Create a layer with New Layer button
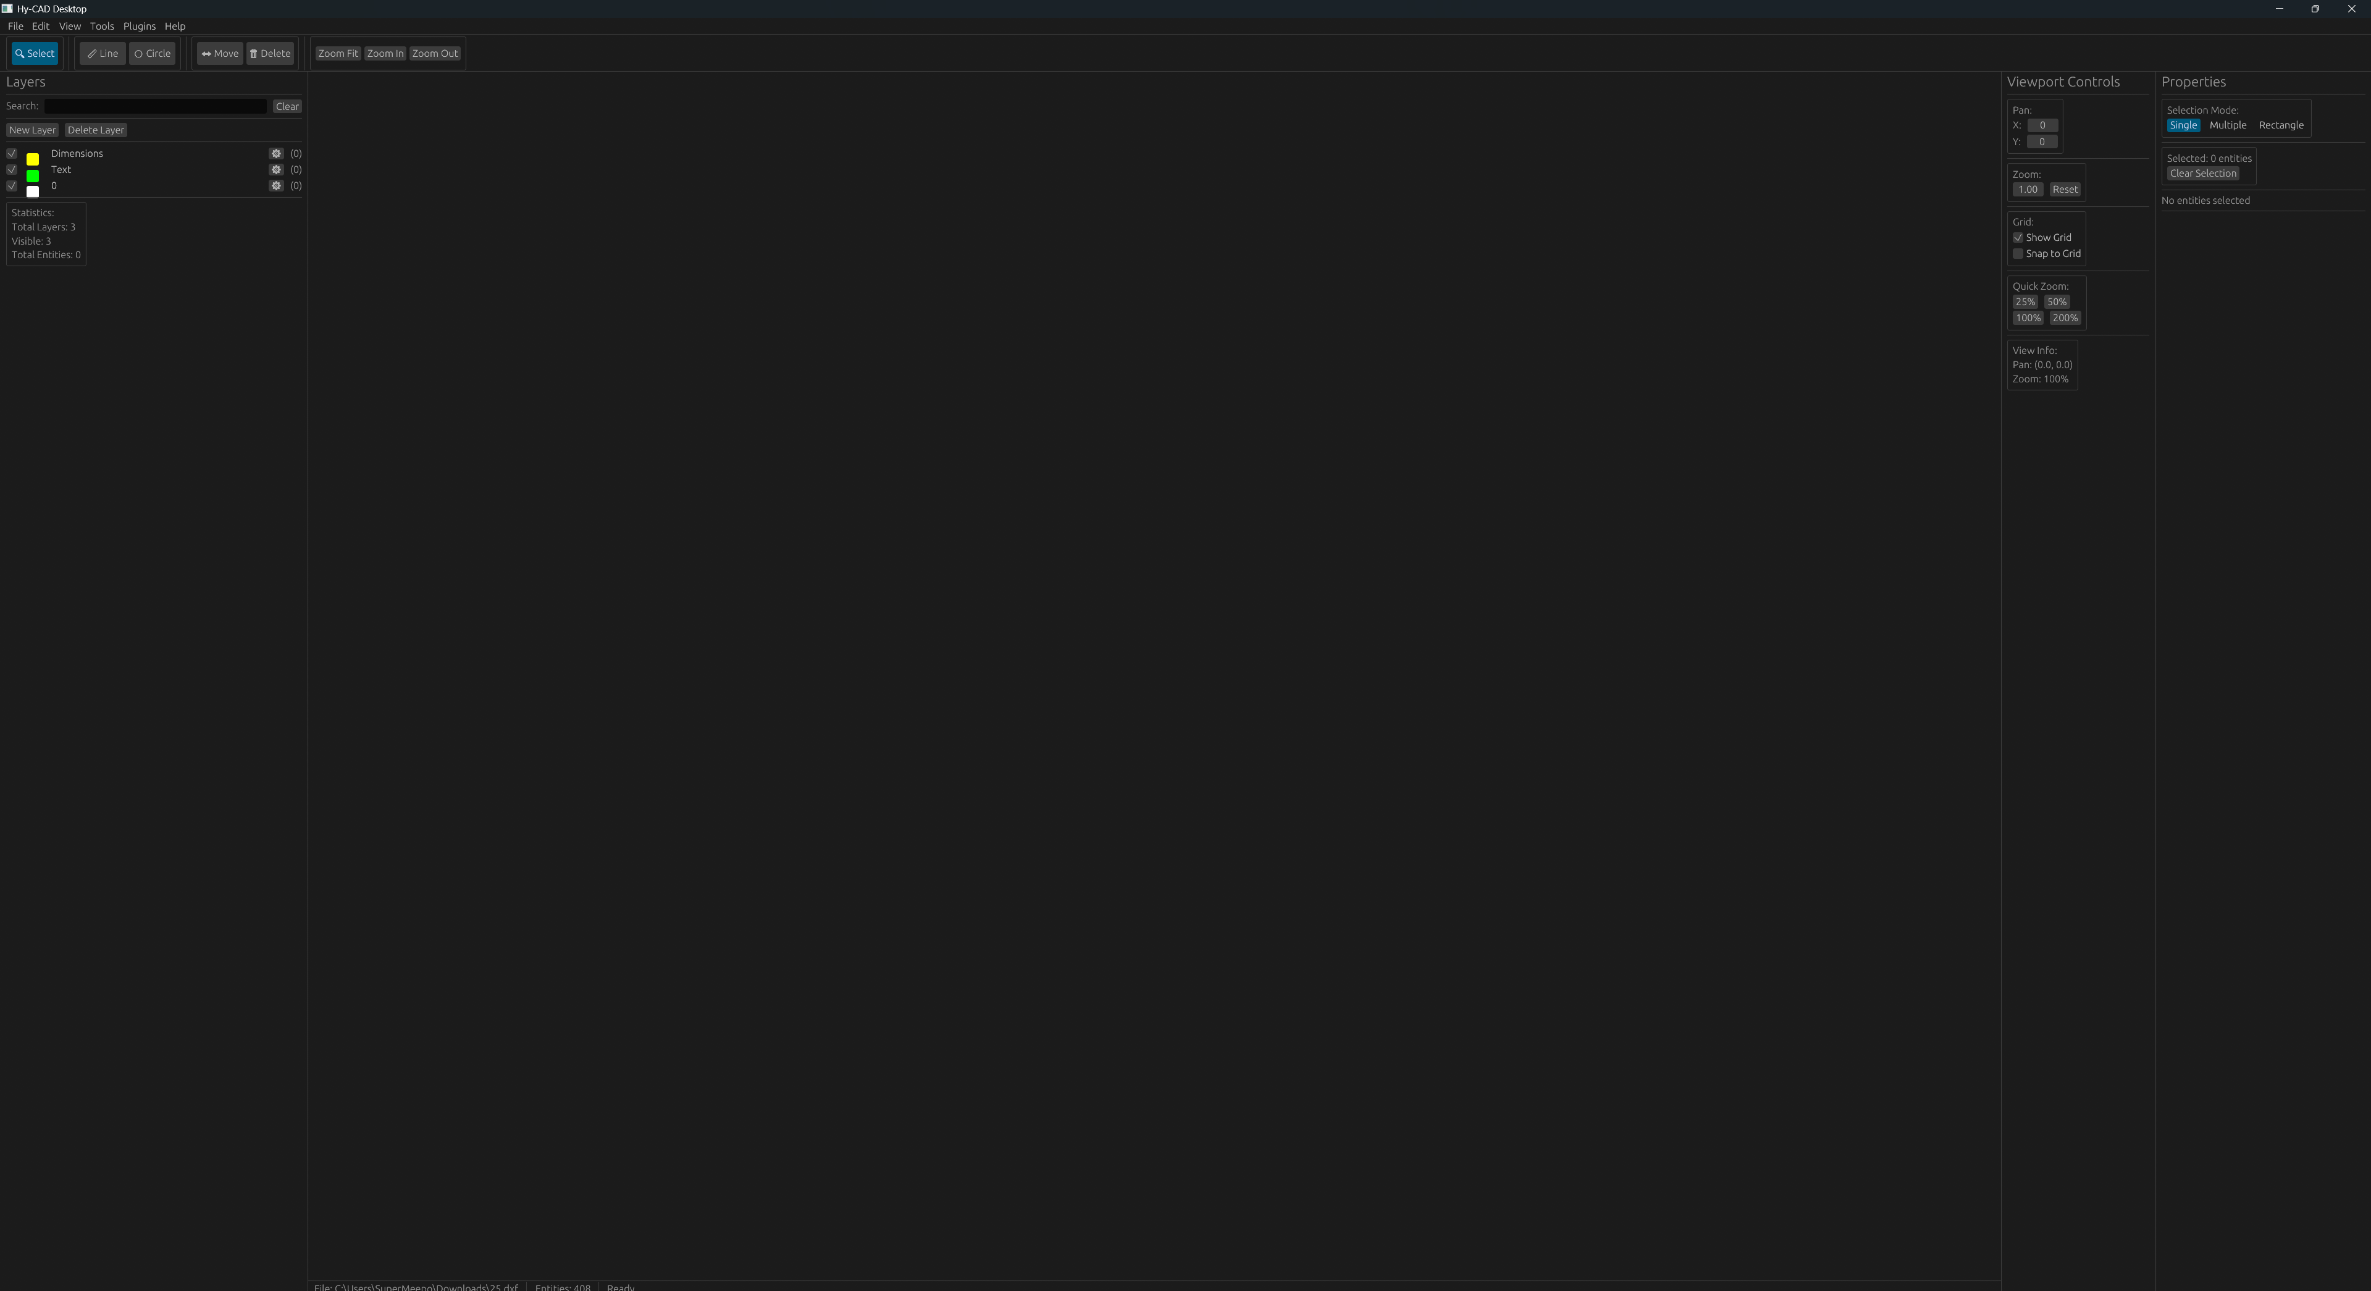 click(32, 130)
